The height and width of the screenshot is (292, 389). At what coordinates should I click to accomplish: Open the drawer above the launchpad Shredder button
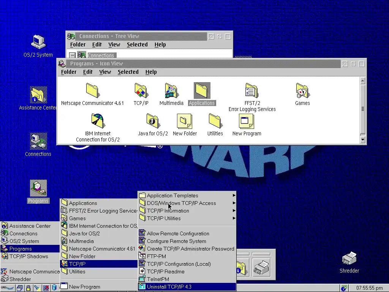pos(261,254)
